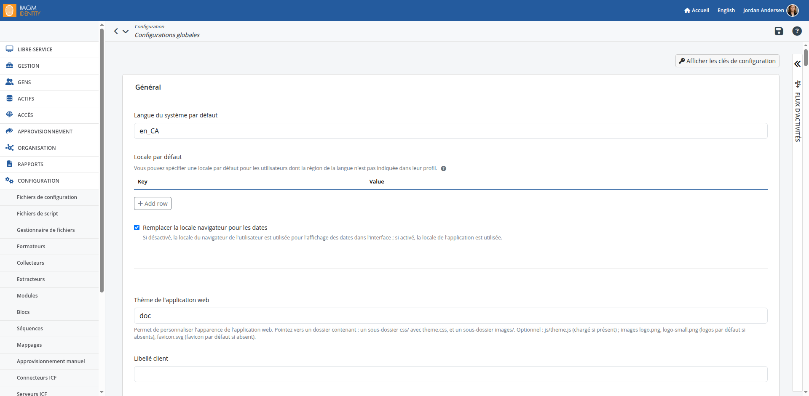Screen dimensions: 809x396
Task: Click the Key column header
Action: click(x=142, y=181)
